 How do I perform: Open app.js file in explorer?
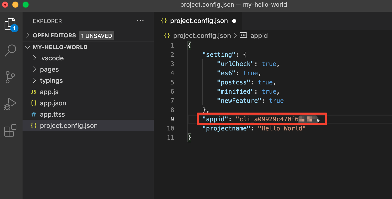point(49,92)
